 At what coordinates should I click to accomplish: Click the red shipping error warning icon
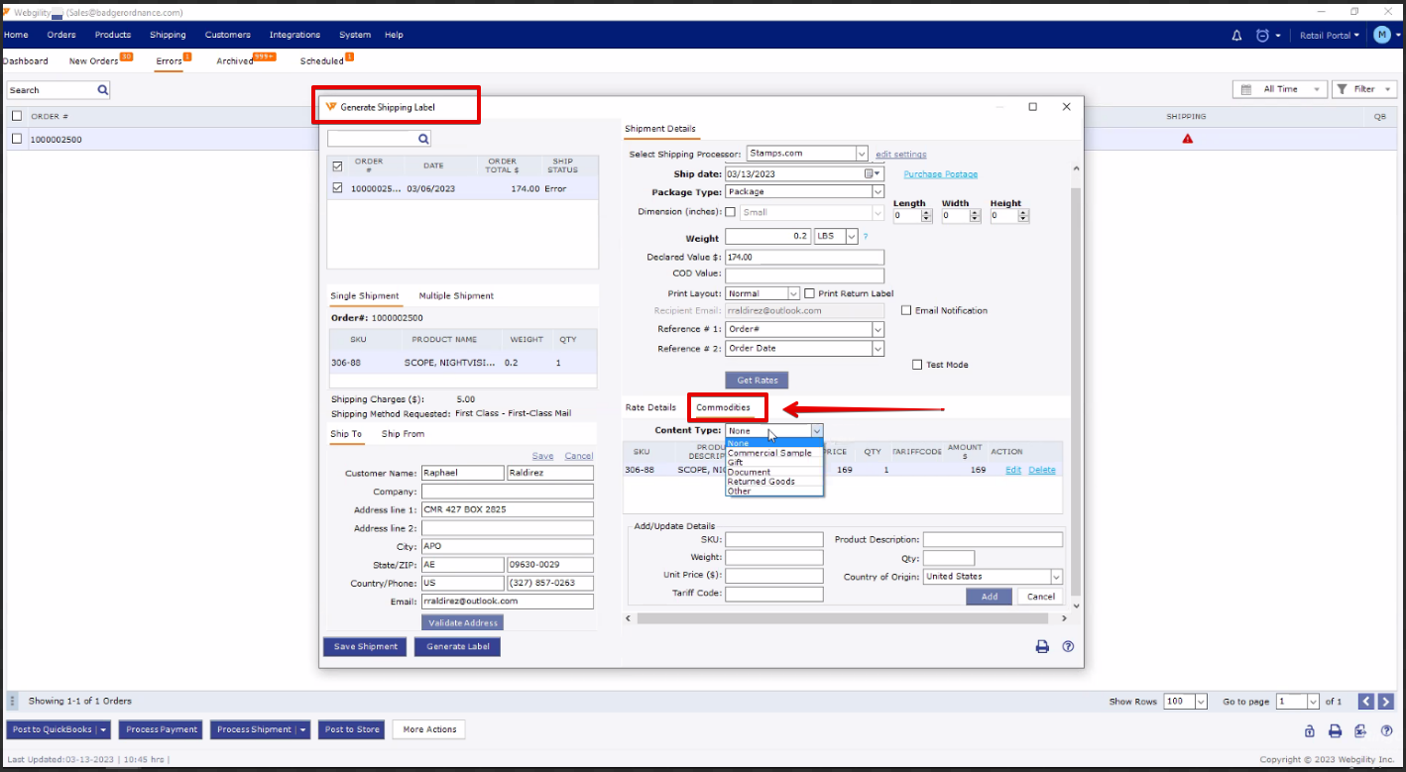point(1187,139)
